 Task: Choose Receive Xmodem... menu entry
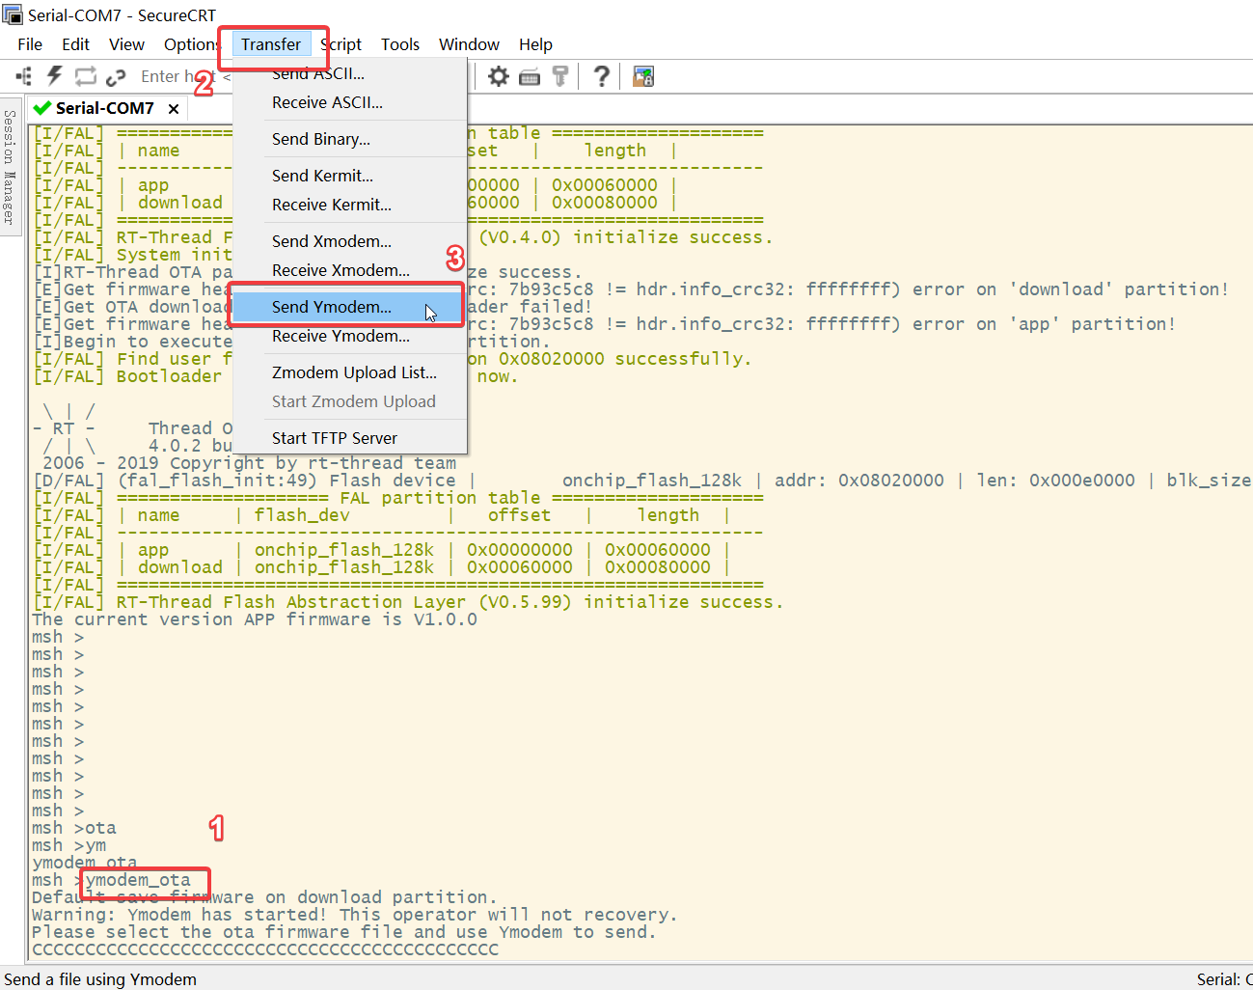[350, 270]
